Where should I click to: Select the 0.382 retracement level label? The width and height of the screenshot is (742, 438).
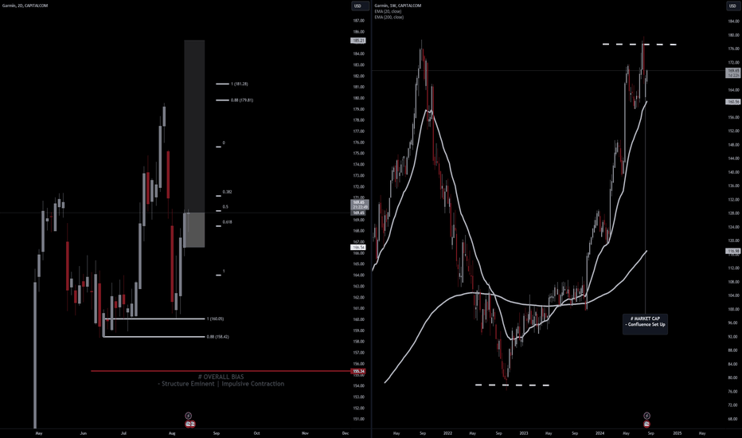tap(227, 192)
